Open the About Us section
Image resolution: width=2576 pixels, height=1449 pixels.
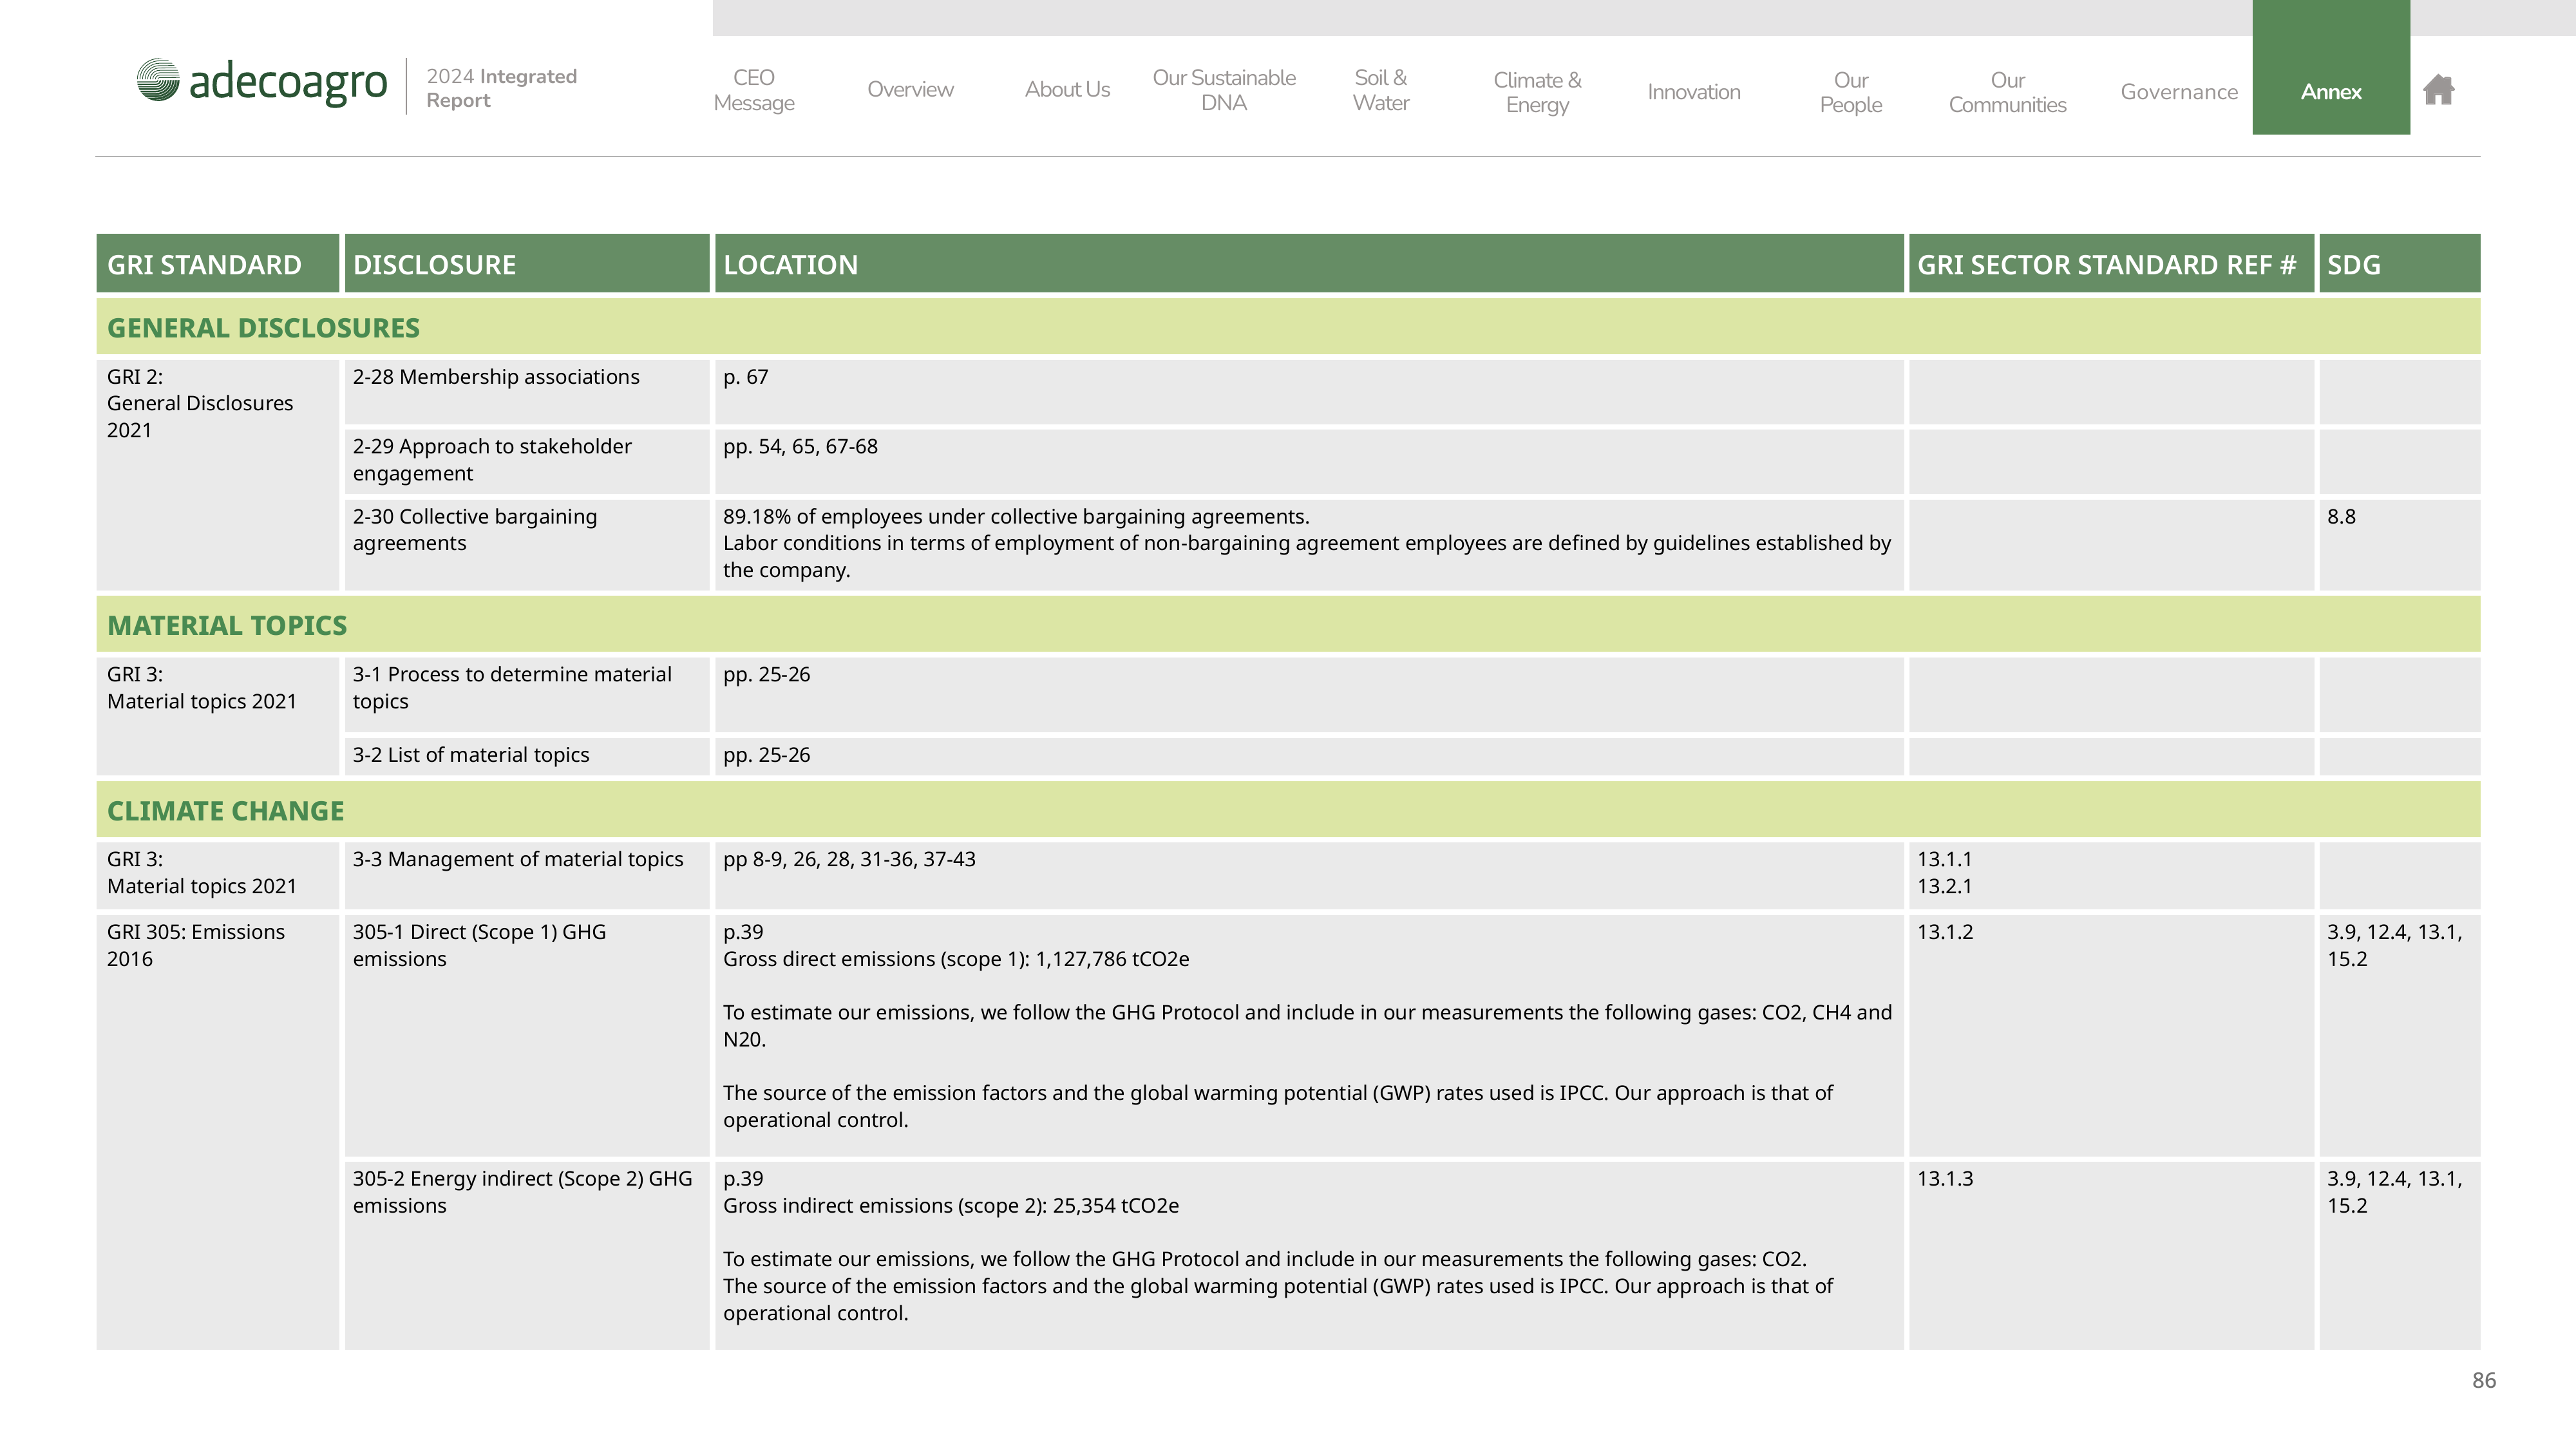tap(1067, 90)
